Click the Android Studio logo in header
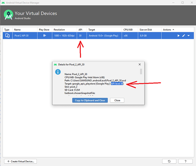 (8, 15)
